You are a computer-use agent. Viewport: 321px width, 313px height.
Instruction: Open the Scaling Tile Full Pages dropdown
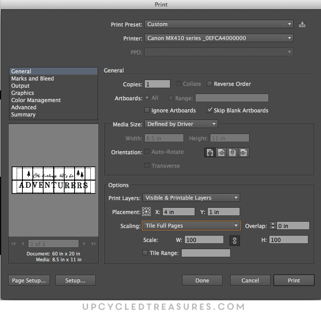point(192,226)
